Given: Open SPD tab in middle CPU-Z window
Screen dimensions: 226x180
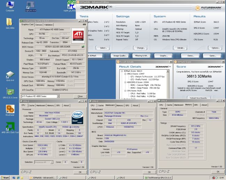Looking at the screenshot, I should [127, 106].
